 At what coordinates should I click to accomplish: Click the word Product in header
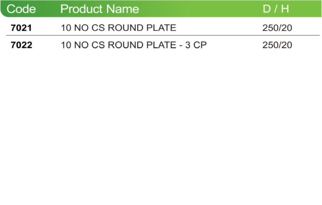(81, 9)
